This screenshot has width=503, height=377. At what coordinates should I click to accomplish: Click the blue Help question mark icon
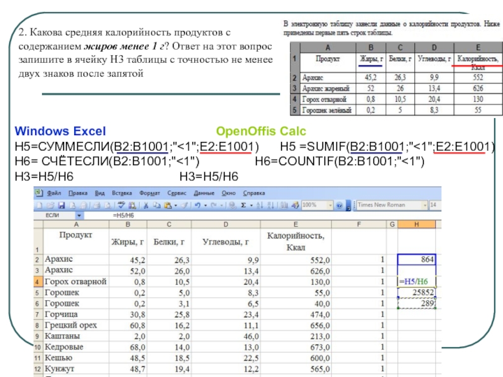point(340,205)
